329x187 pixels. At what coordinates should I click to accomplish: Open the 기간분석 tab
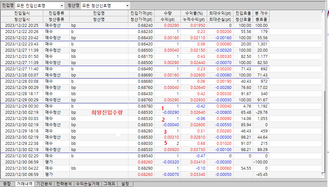click(x=44, y=184)
